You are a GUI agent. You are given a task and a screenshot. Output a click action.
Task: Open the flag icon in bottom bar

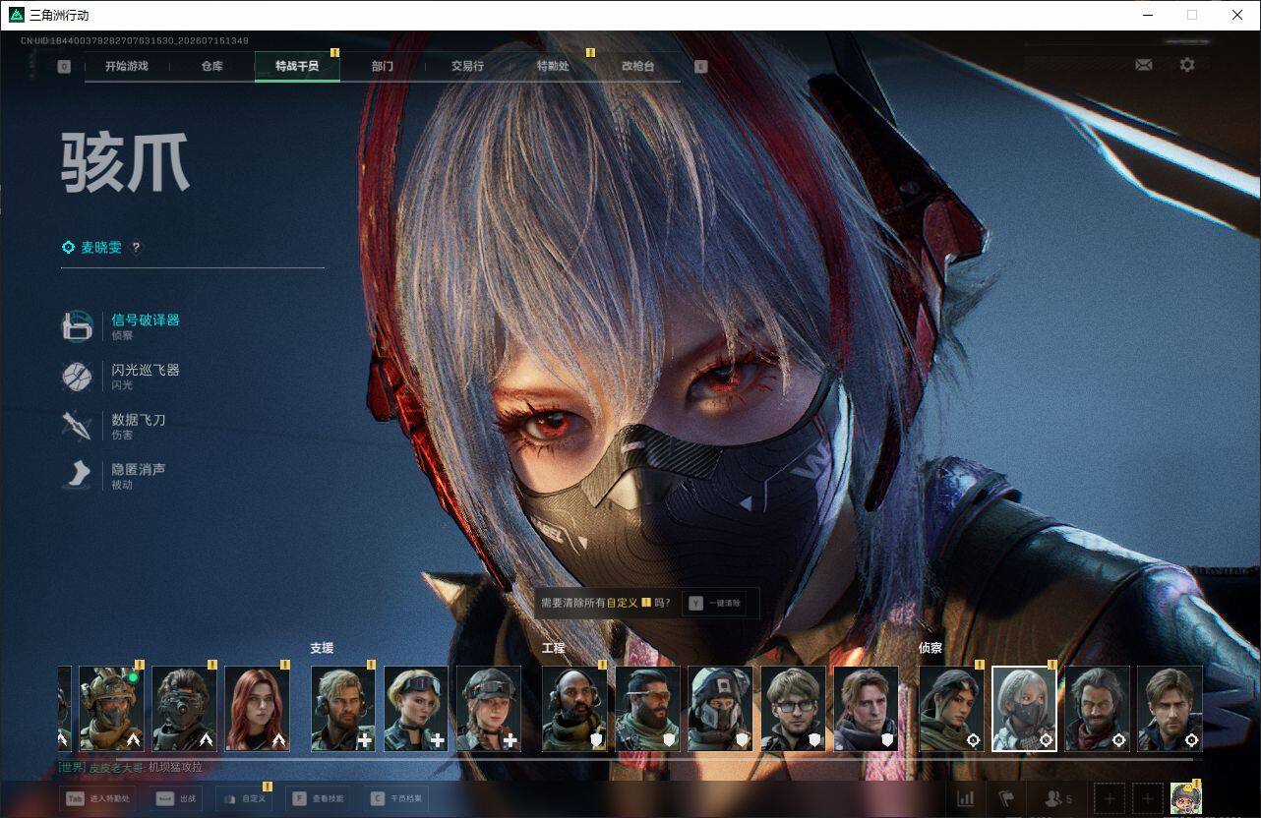pyautogui.click(x=1006, y=798)
